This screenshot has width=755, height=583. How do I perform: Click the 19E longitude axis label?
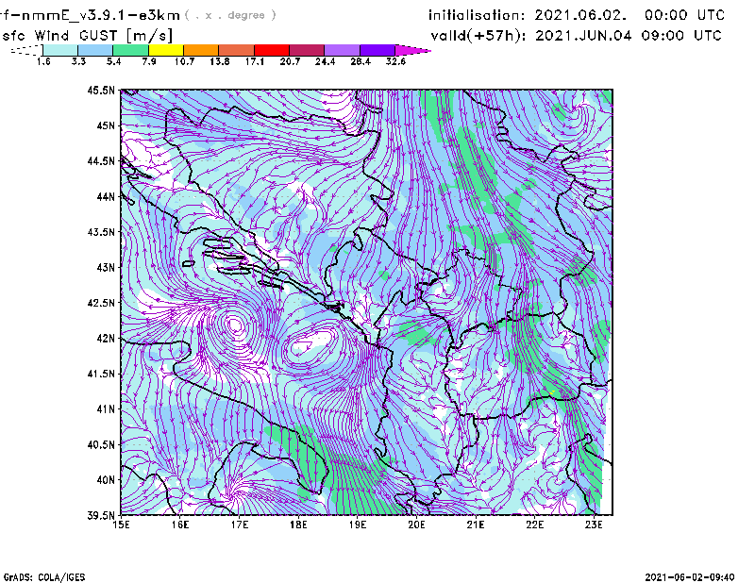pos(358,525)
